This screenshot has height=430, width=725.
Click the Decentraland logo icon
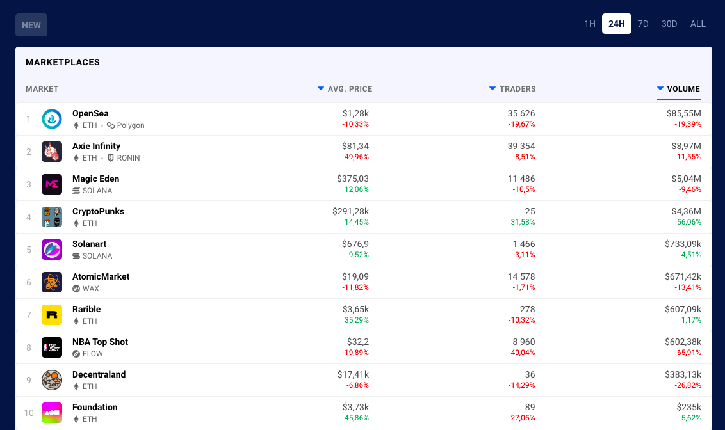pyautogui.click(x=52, y=380)
